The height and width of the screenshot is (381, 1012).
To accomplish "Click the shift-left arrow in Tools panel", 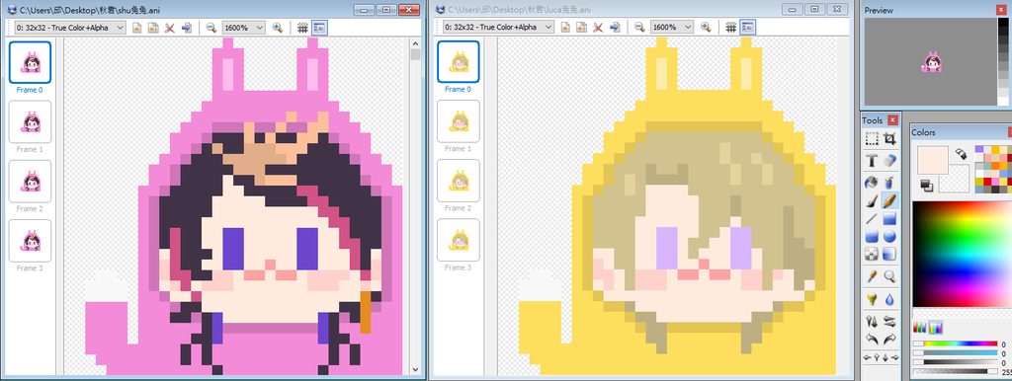I will click(x=868, y=357).
